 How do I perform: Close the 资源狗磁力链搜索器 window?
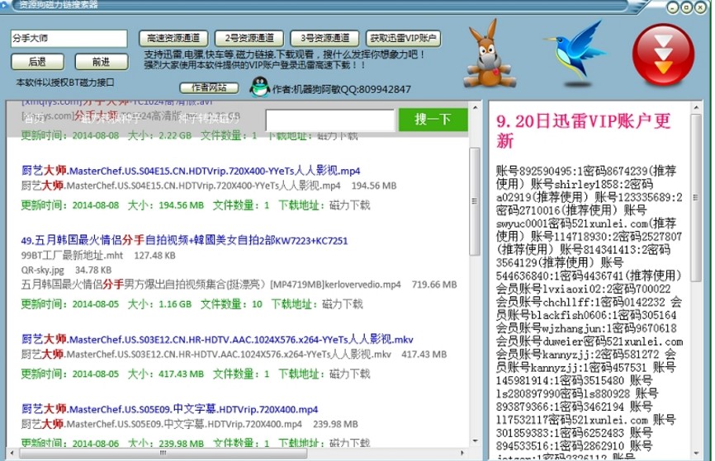(x=700, y=7)
